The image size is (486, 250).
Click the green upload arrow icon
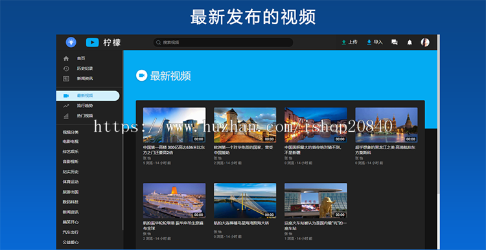pyautogui.click(x=343, y=43)
